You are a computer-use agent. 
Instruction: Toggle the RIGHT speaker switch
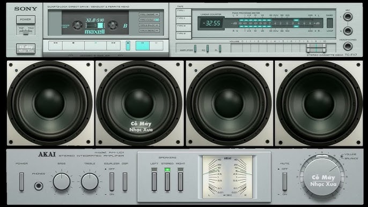point(180,182)
